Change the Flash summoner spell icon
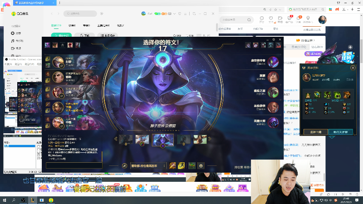This screenshot has width=363, height=204. coord(181,165)
